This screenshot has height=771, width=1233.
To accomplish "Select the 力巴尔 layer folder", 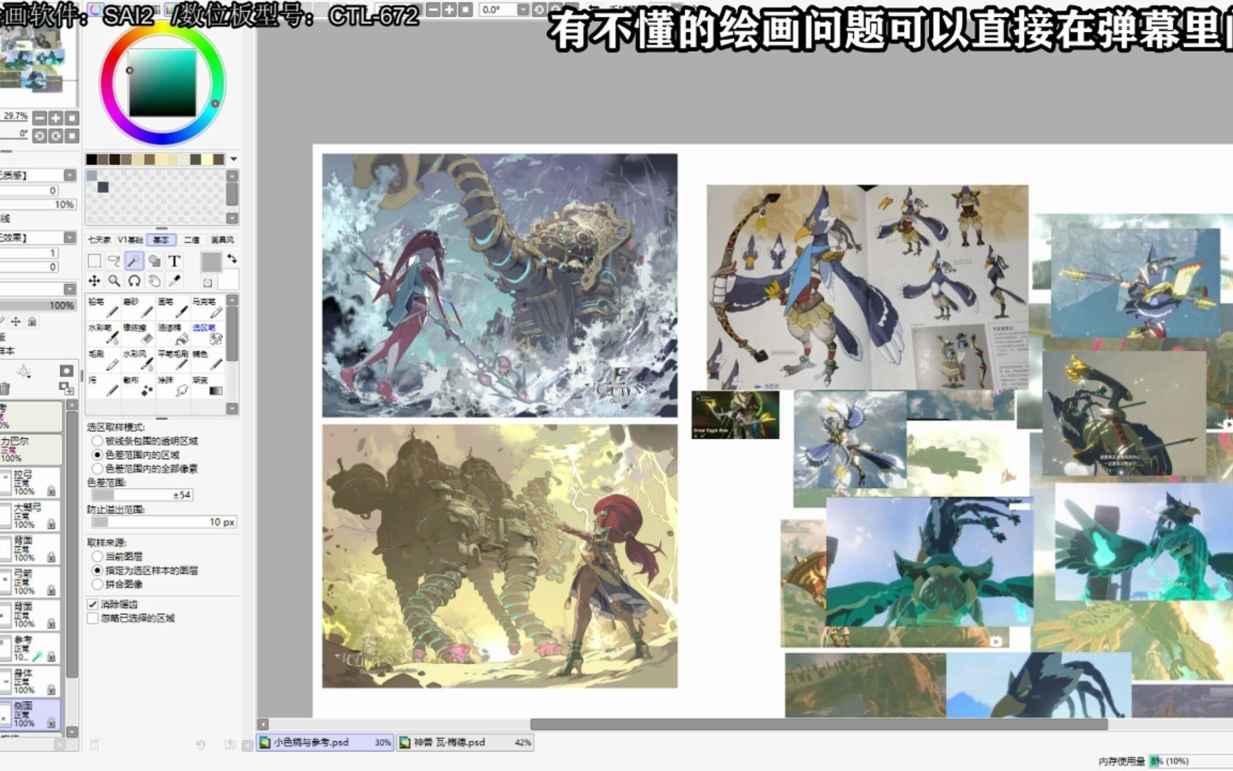I will tap(31, 450).
